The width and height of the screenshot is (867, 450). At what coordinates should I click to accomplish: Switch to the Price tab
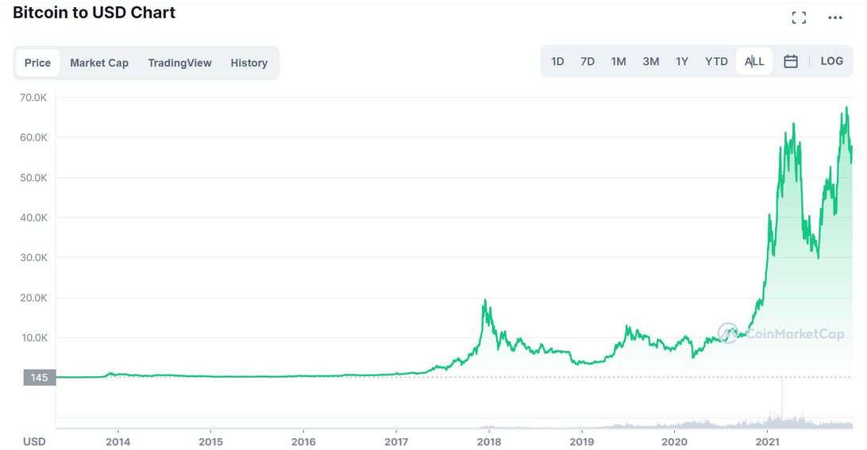coord(37,63)
